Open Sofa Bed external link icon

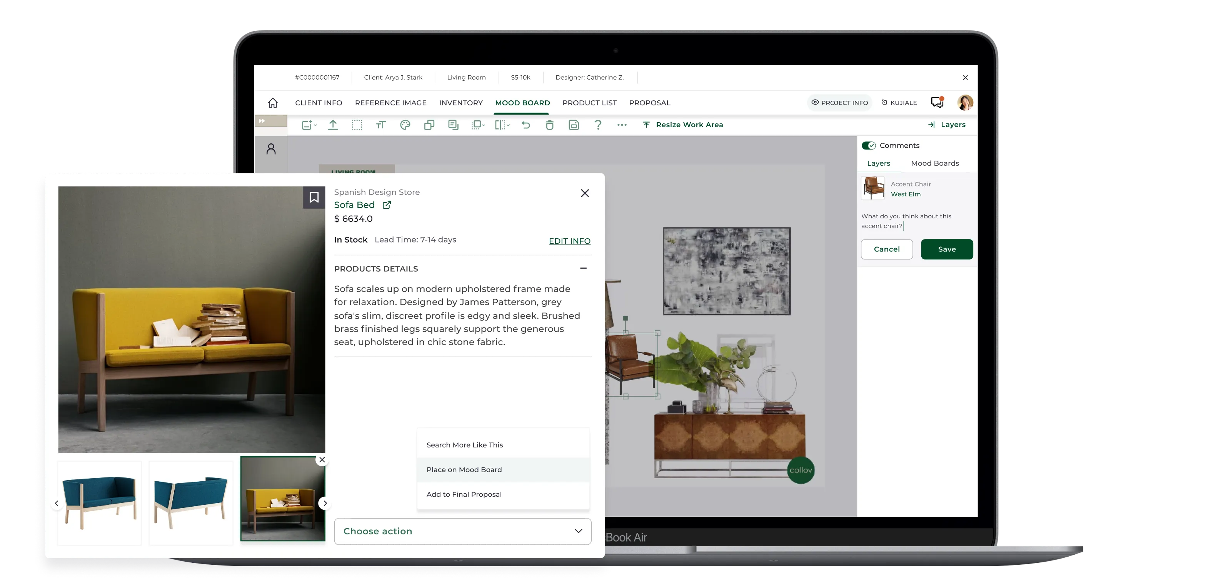pos(387,205)
